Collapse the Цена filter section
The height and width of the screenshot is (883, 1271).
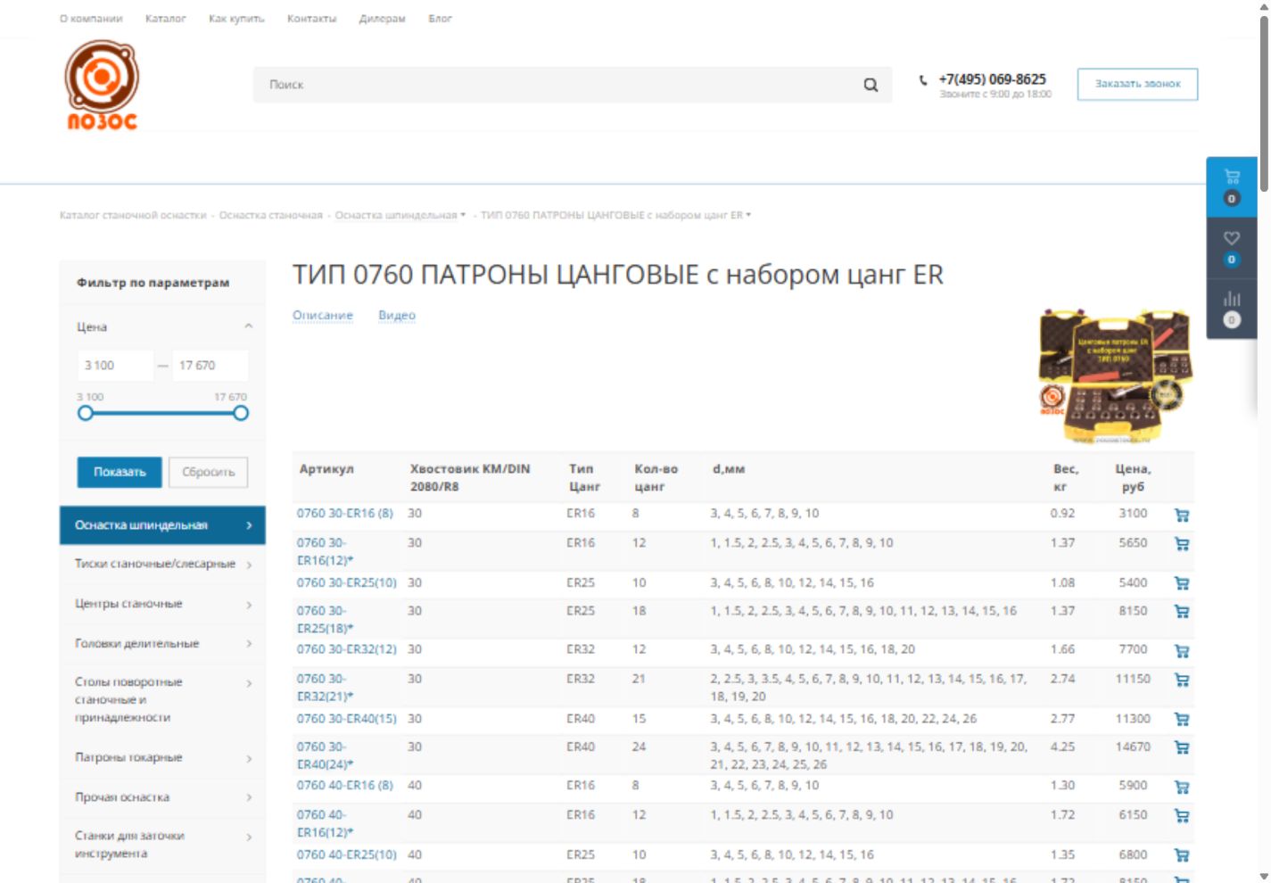pos(249,326)
